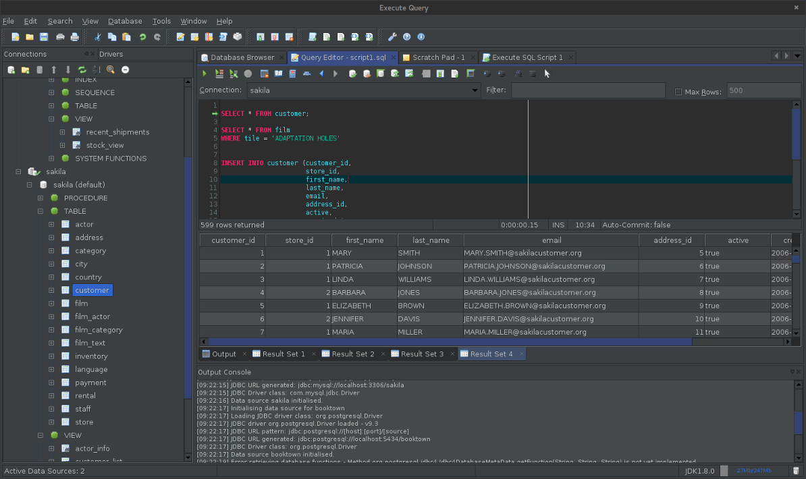Open the Database menu

pos(125,21)
